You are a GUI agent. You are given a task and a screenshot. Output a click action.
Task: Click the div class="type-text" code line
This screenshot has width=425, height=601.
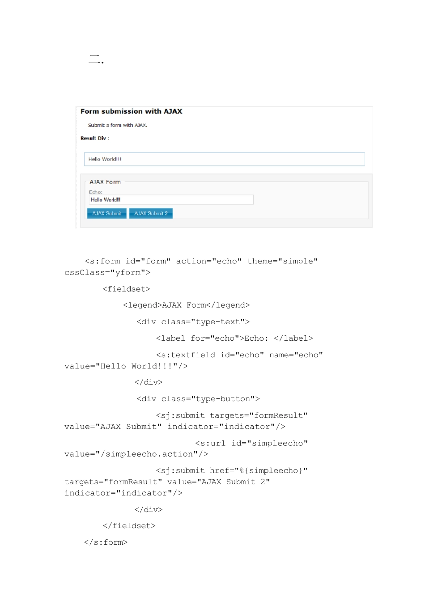tap(193, 322)
